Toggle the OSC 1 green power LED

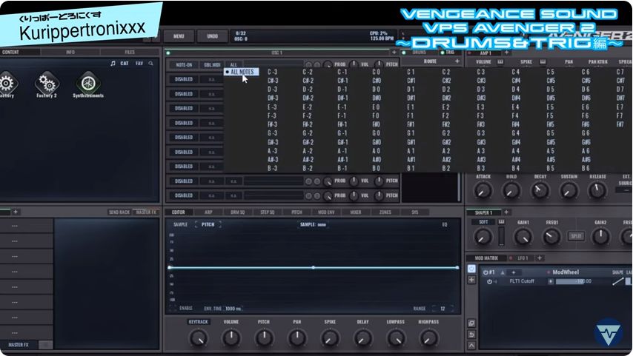(168, 53)
